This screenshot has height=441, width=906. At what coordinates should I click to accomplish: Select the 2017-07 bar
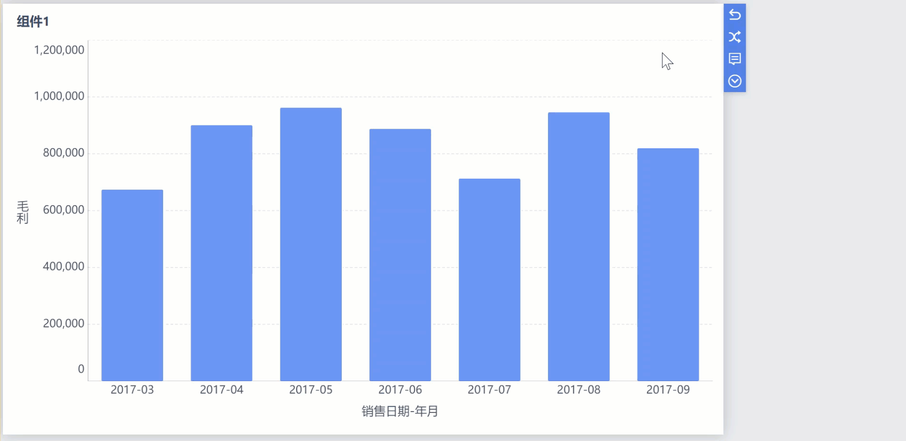coord(490,279)
